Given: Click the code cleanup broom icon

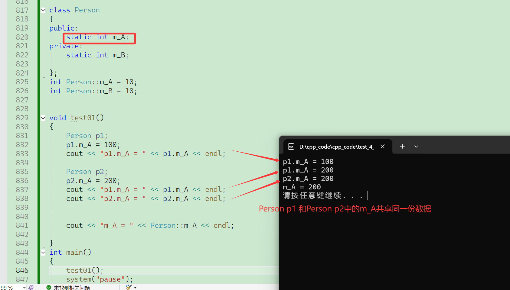Looking at the screenshot, I should [x=129, y=287].
